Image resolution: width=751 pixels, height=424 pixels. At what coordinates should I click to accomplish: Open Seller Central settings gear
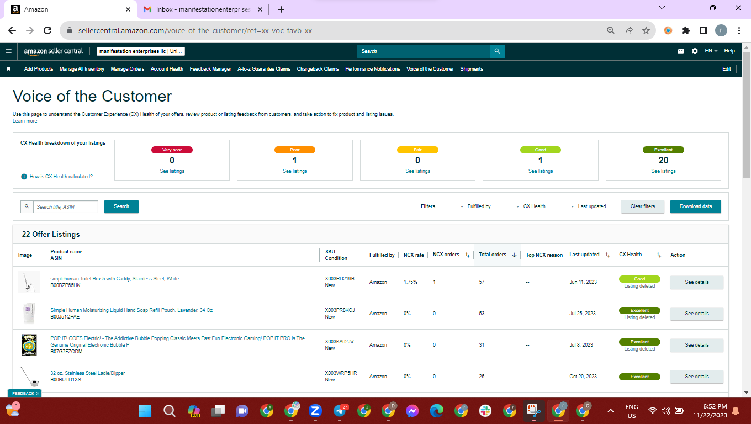point(695,51)
